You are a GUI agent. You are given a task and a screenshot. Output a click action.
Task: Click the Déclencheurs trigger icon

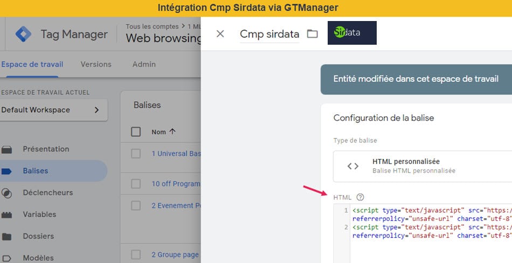6,193
